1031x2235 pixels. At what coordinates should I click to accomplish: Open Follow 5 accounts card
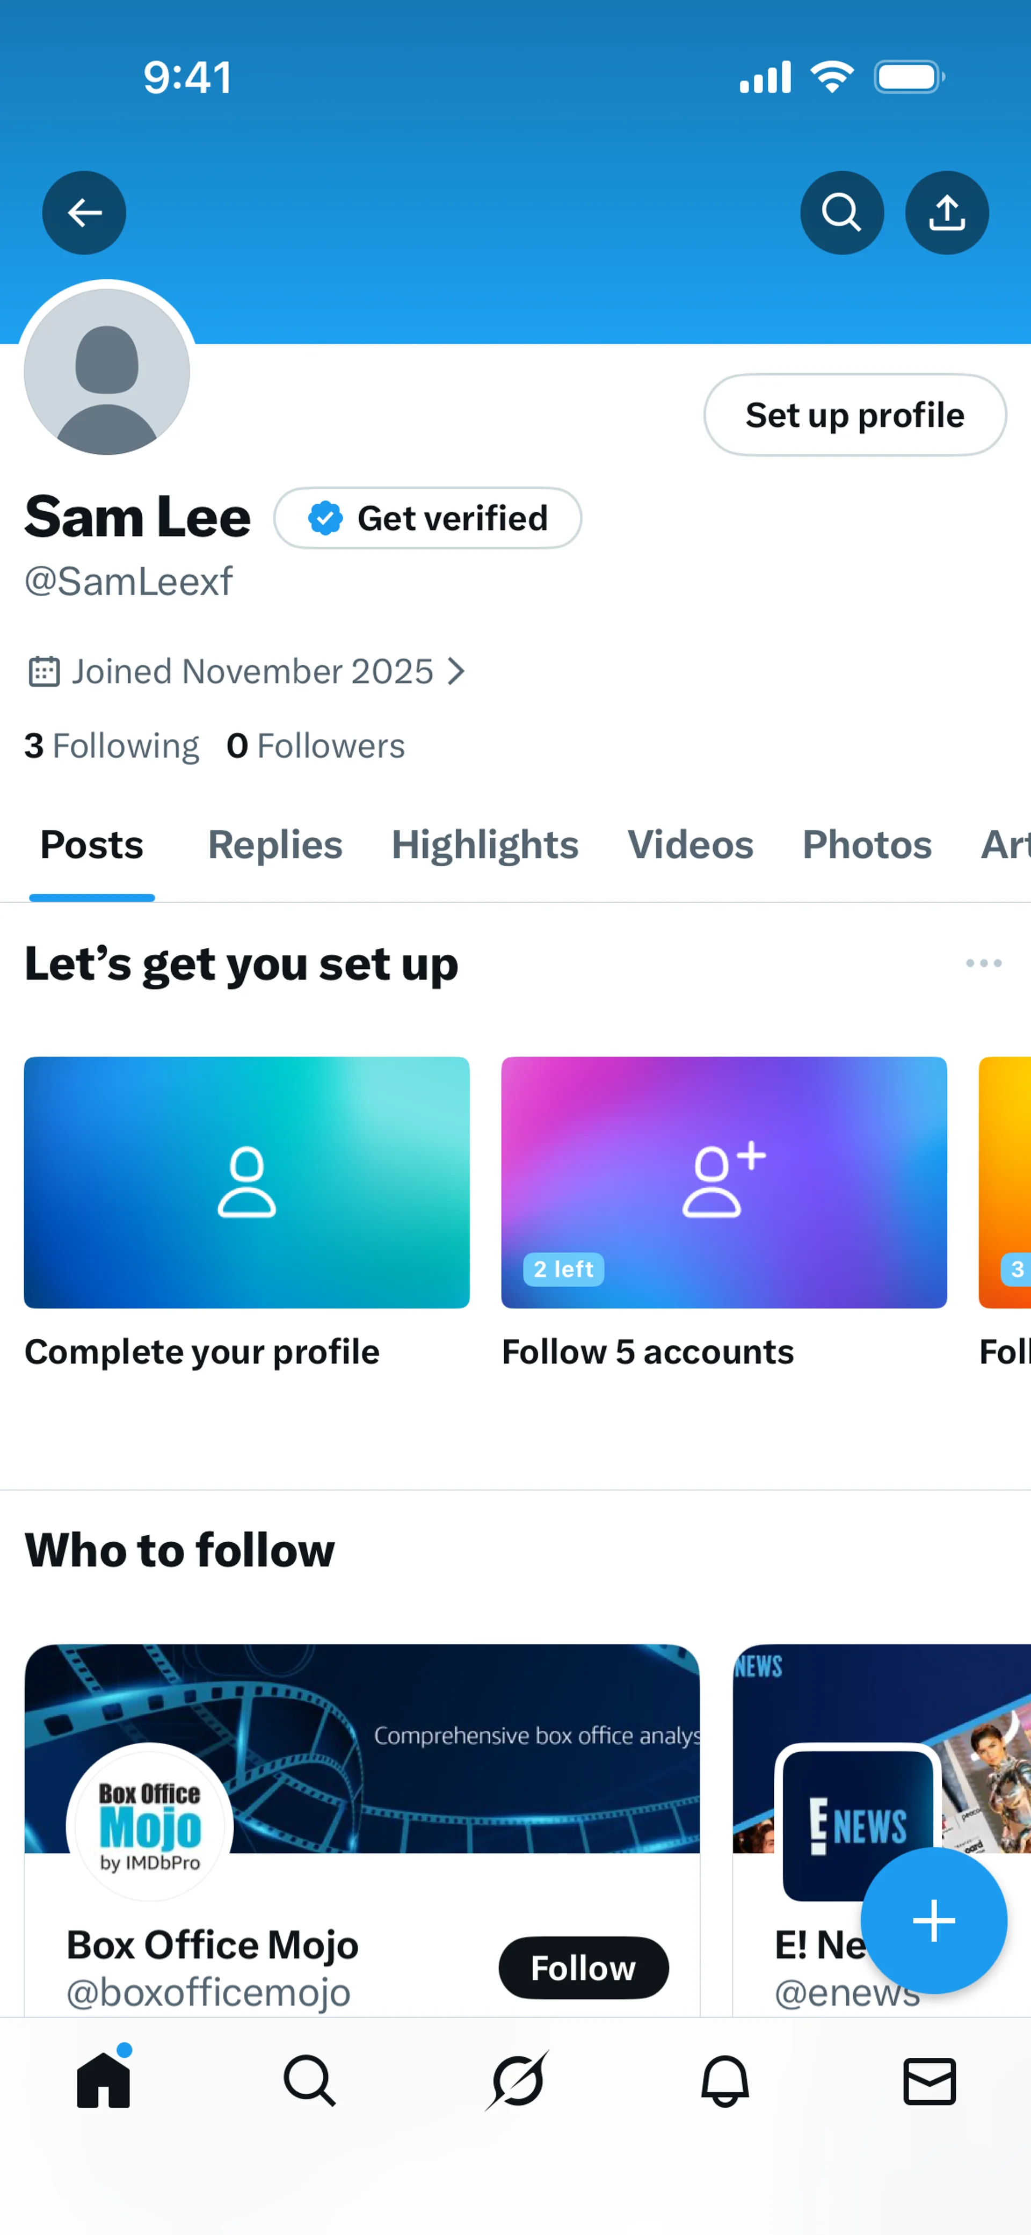point(723,1182)
